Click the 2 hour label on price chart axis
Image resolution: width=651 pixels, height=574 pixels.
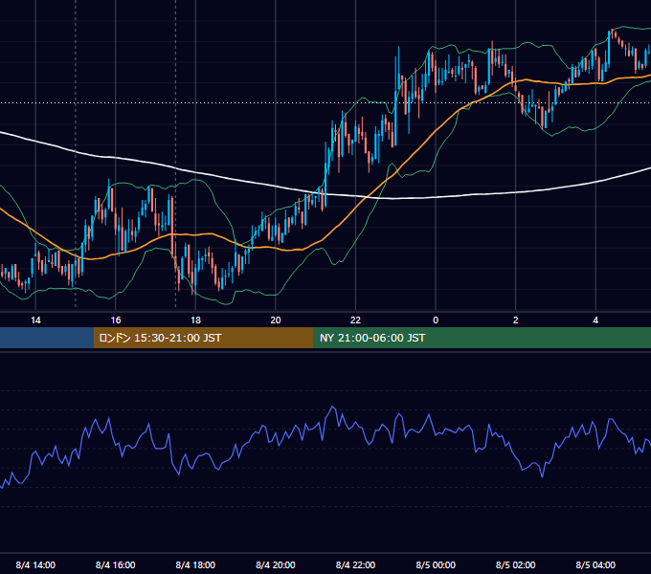click(516, 320)
